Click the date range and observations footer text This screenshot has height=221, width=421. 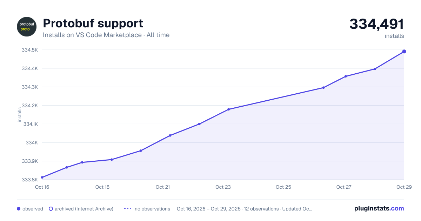coord(244,209)
